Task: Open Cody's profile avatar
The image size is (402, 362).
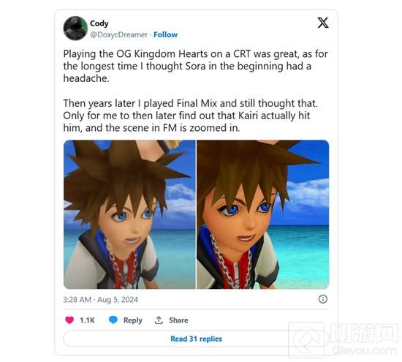Action: pyautogui.click(x=75, y=29)
